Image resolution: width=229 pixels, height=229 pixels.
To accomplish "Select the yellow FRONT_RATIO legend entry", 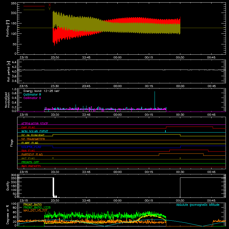I will pyautogui.click(x=33, y=205).
